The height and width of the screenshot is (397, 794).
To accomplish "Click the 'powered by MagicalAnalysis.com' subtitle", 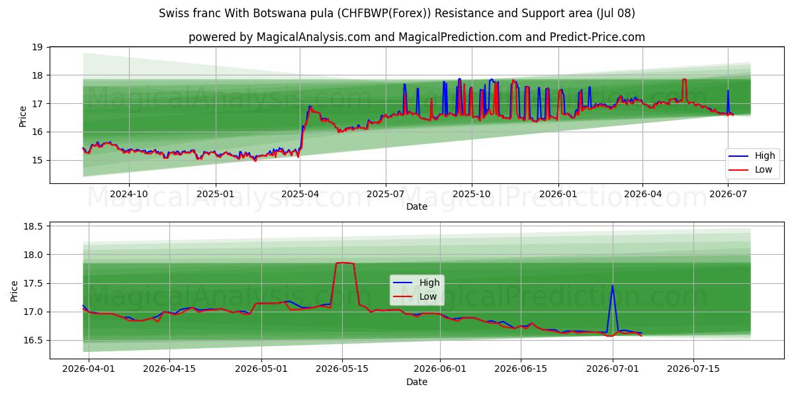I will [x=417, y=37].
